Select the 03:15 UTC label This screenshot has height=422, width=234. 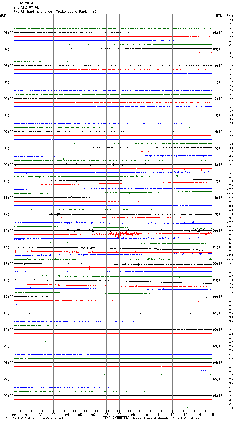point(218,346)
